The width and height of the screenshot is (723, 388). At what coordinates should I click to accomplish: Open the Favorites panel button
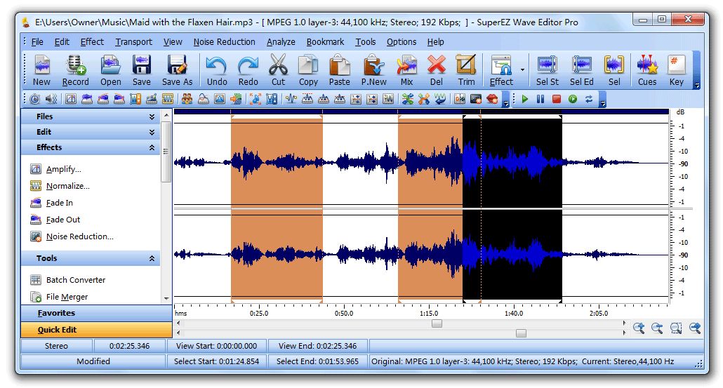click(56, 313)
